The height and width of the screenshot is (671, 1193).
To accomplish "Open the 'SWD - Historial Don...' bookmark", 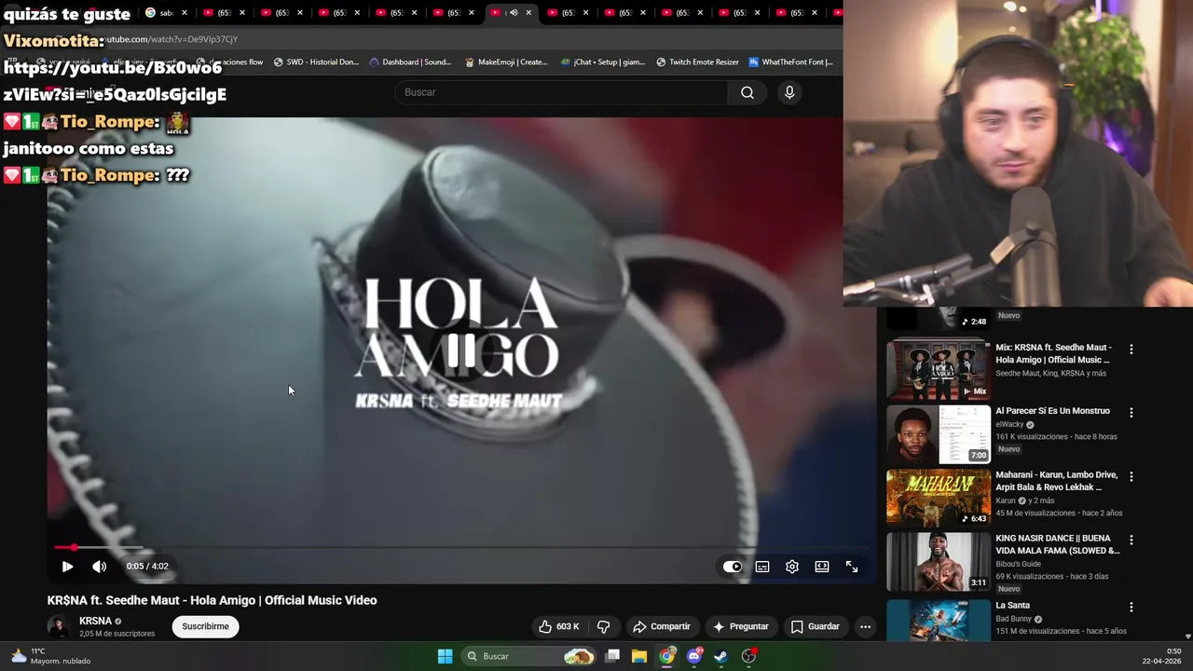I will coord(316,62).
